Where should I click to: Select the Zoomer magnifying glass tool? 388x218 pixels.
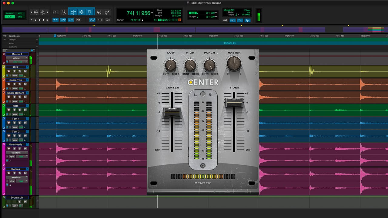(x=64, y=12)
